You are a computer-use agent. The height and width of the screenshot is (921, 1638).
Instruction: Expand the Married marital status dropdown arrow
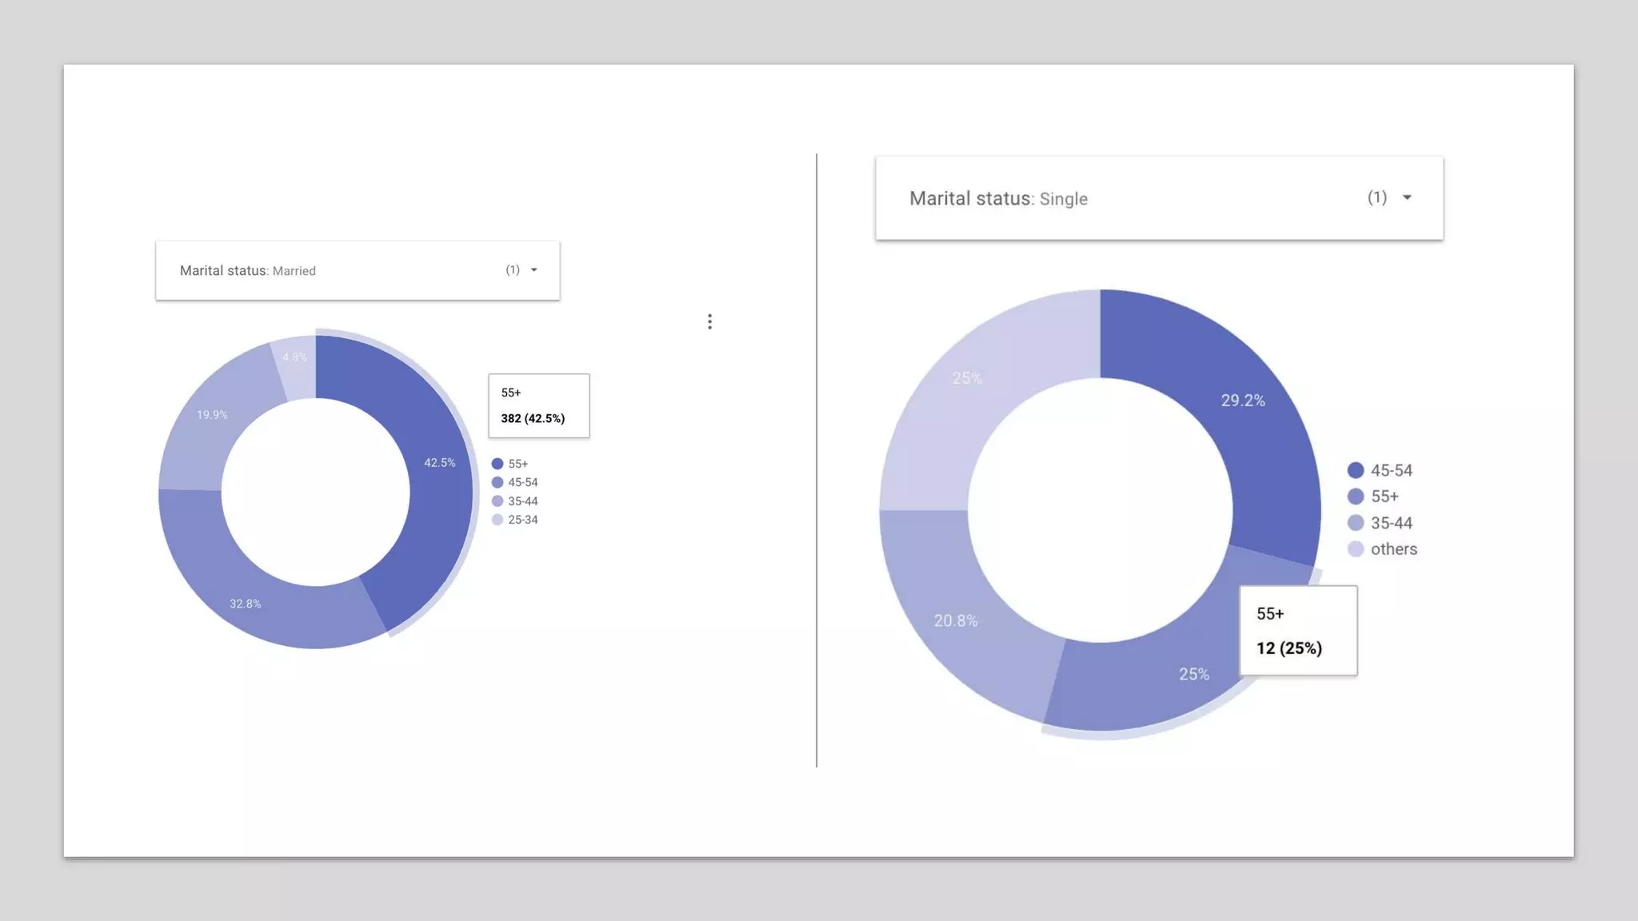534,270
